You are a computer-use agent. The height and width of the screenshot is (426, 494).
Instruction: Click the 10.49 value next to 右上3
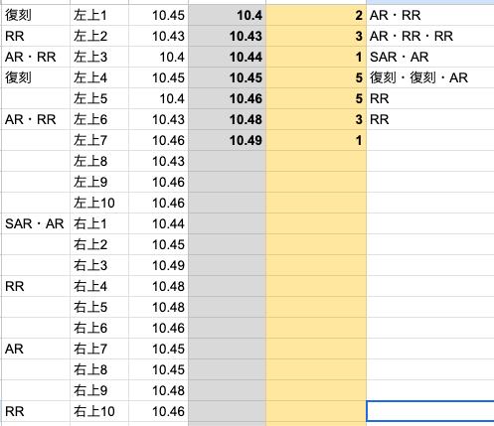158,265
